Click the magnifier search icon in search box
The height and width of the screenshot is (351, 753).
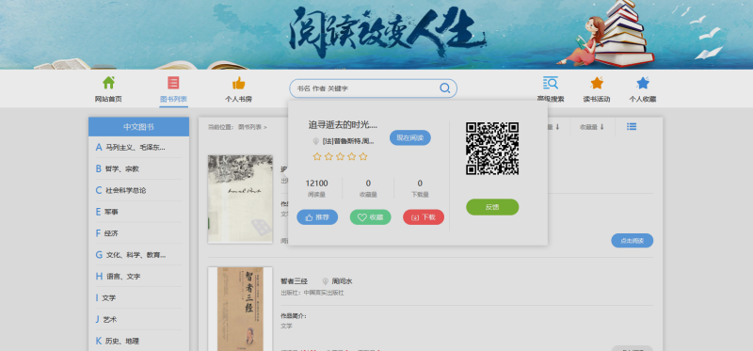point(444,88)
